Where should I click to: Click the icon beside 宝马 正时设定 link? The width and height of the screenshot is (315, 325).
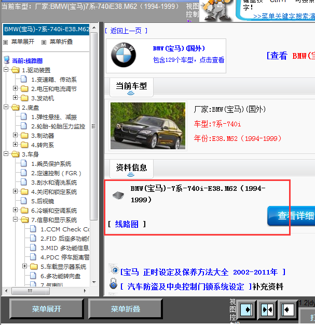pos(114,269)
